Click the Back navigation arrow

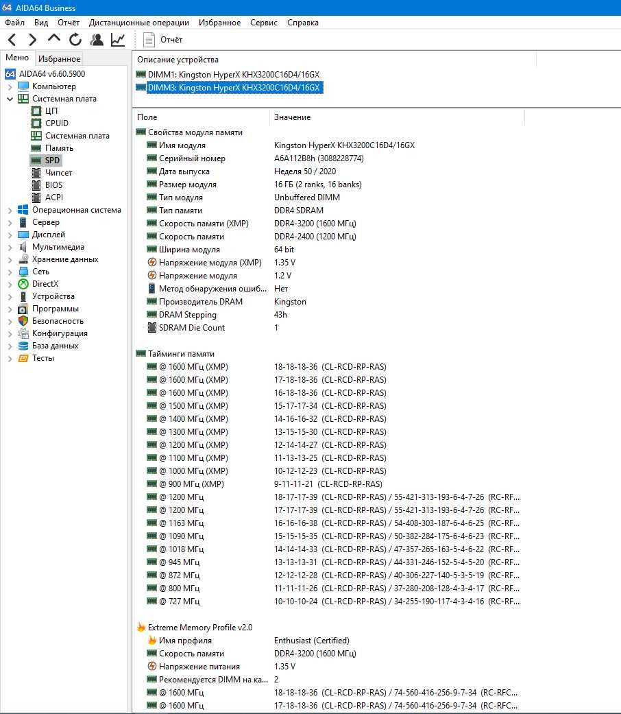click(x=12, y=40)
